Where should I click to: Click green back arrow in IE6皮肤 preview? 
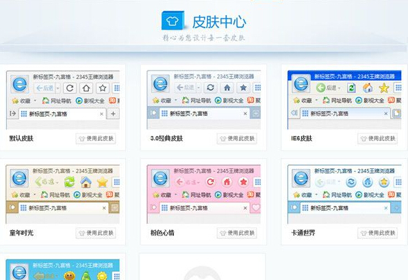coord(321,88)
